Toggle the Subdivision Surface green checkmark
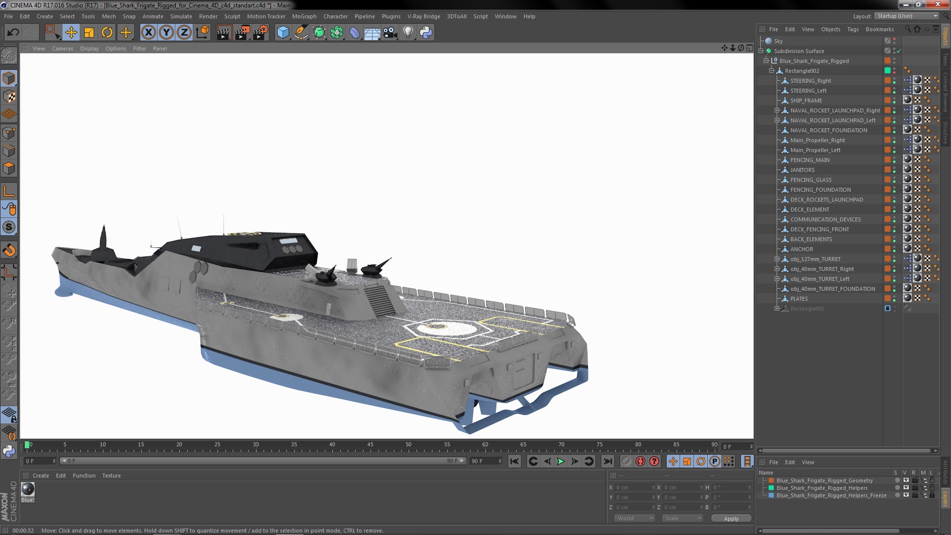951x535 pixels. pyautogui.click(x=899, y=51)
